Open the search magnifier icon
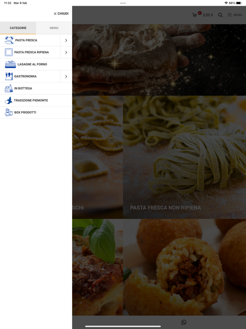Image resolution: width=246 pixels, height=329 pixels. pos(220,15)
